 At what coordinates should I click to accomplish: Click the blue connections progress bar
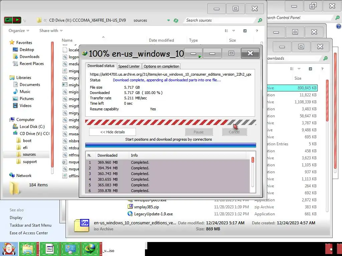click(171, 145)
